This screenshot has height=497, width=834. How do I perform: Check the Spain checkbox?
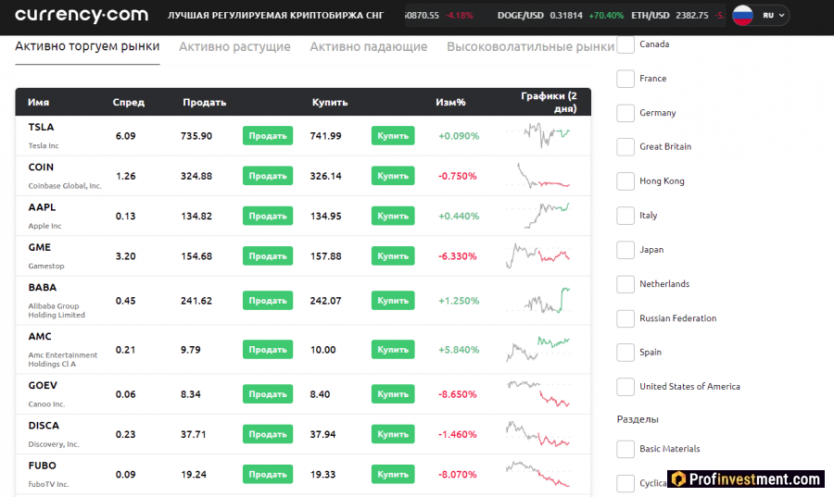tap(625, 353)
